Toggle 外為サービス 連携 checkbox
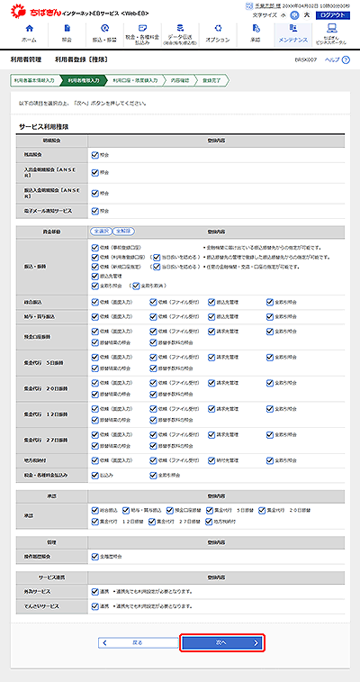Image resolution: width=360 pixels, height=682 pixels. coord(95,592)
